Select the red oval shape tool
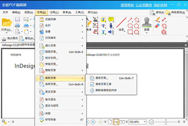The image size is (188, 126). [x=130, y=25]
